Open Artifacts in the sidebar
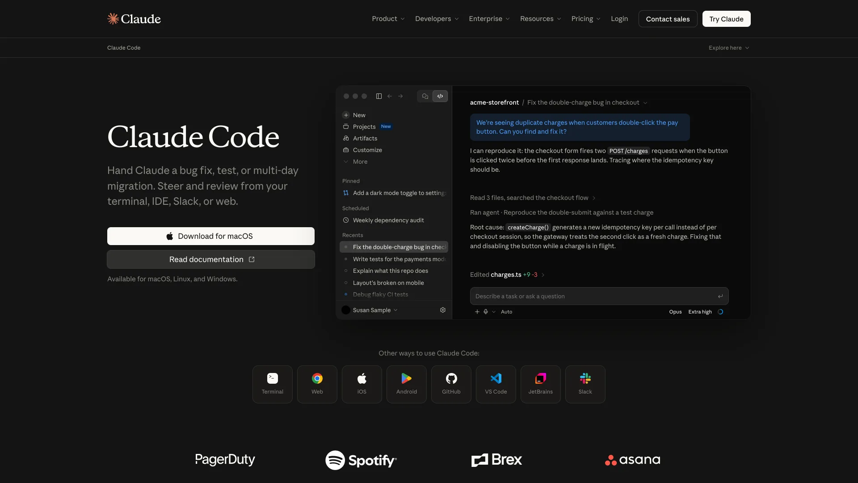The image size is (858, 483). click(x=360, y=138)
